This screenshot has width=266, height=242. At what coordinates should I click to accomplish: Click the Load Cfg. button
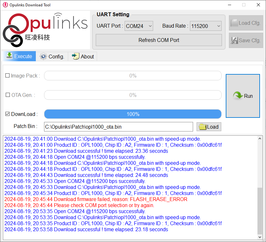point(246,23)
